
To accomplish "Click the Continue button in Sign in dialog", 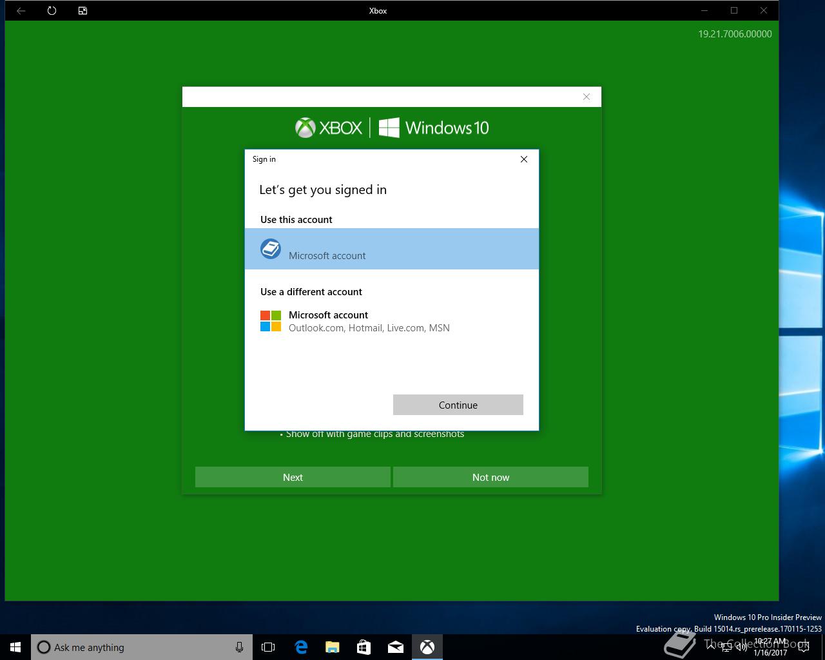I will tap(458, 405).
